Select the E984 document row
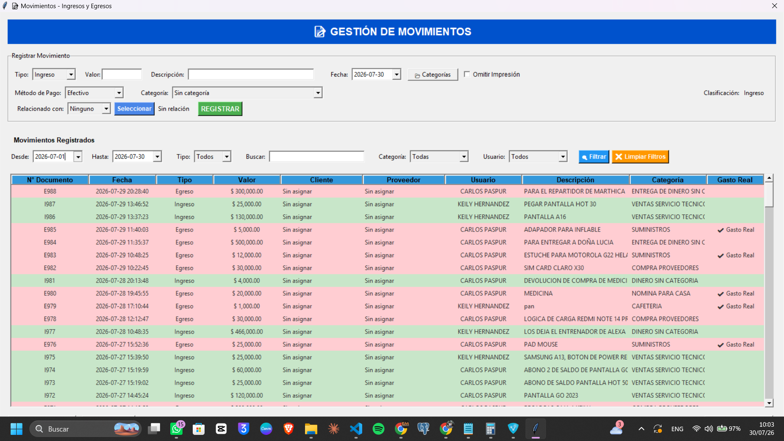The height and width of the screenshot is (441, 784). click(388, 243)
